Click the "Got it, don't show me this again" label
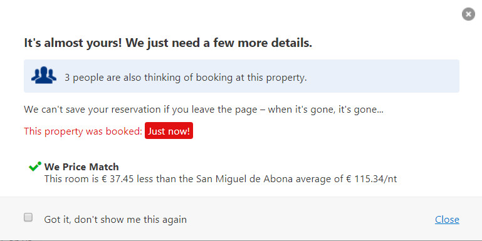 point(115,220)
